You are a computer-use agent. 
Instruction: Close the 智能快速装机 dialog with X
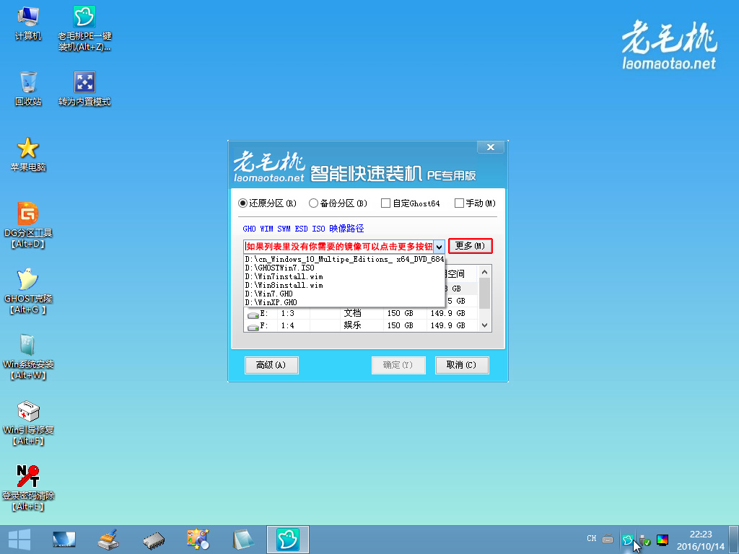[x=490, y=147]
